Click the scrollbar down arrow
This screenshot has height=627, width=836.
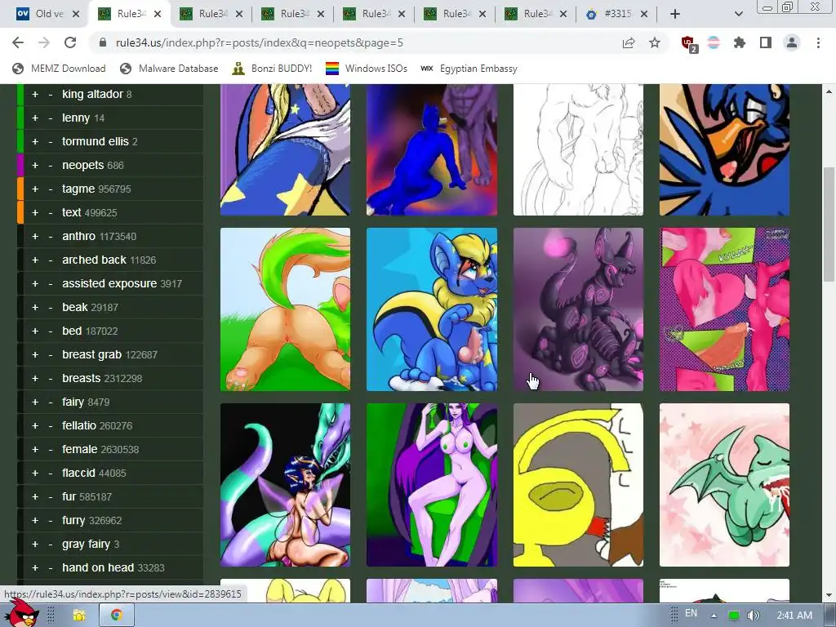[829, 595]
